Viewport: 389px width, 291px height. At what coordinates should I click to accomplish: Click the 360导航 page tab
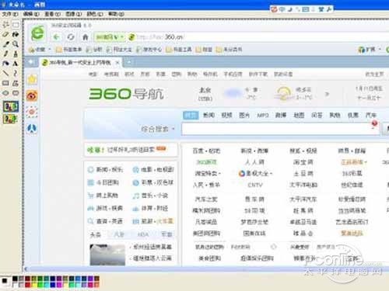(x=81, y=62)
